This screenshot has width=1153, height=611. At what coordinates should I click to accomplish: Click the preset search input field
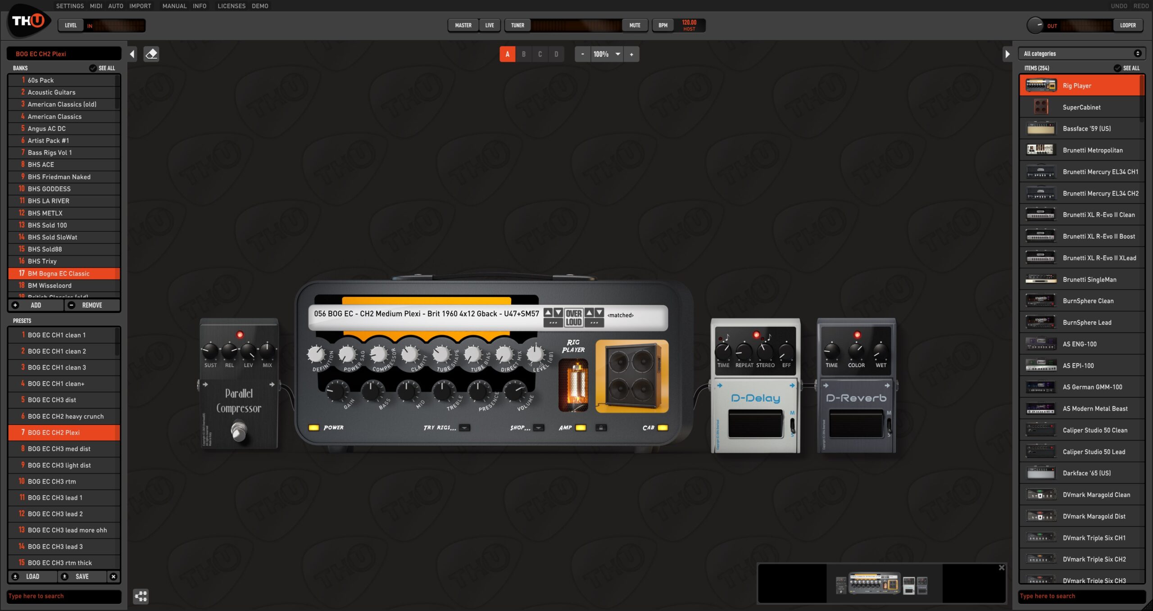63,596
